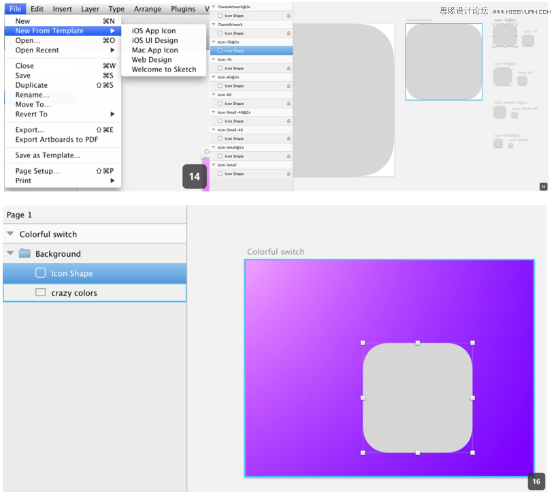Open the File menu
Screen dimensions: 558x498
15,9
